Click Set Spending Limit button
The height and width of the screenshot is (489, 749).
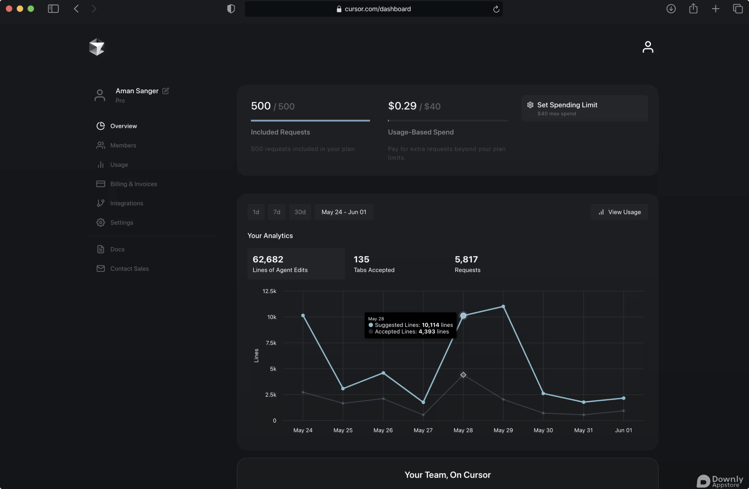[585, 109]
